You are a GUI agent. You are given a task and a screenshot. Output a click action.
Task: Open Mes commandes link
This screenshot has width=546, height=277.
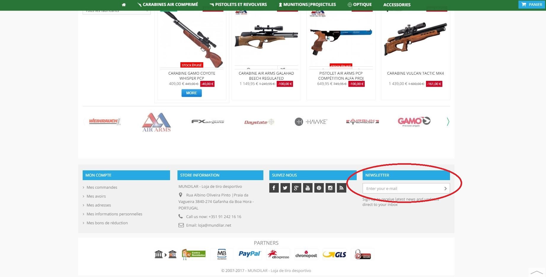(102, 187)
